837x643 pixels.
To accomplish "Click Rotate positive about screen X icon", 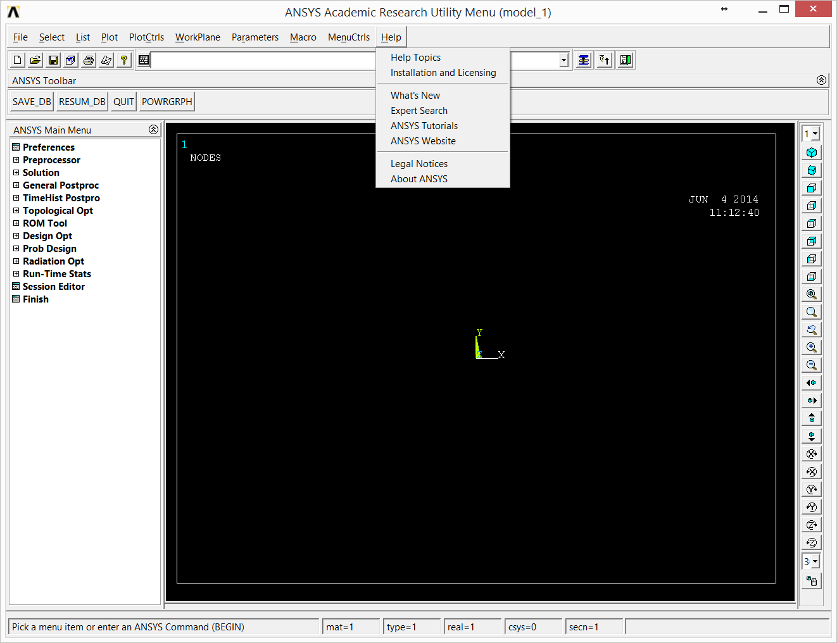I will (812, 454).
